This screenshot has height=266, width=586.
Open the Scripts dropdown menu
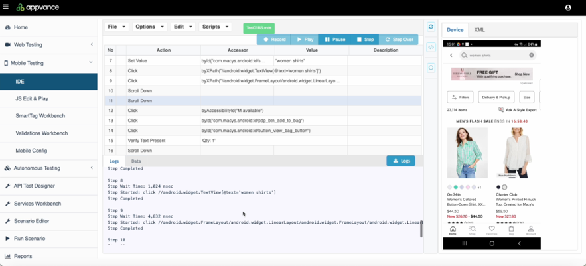[215, 27]
